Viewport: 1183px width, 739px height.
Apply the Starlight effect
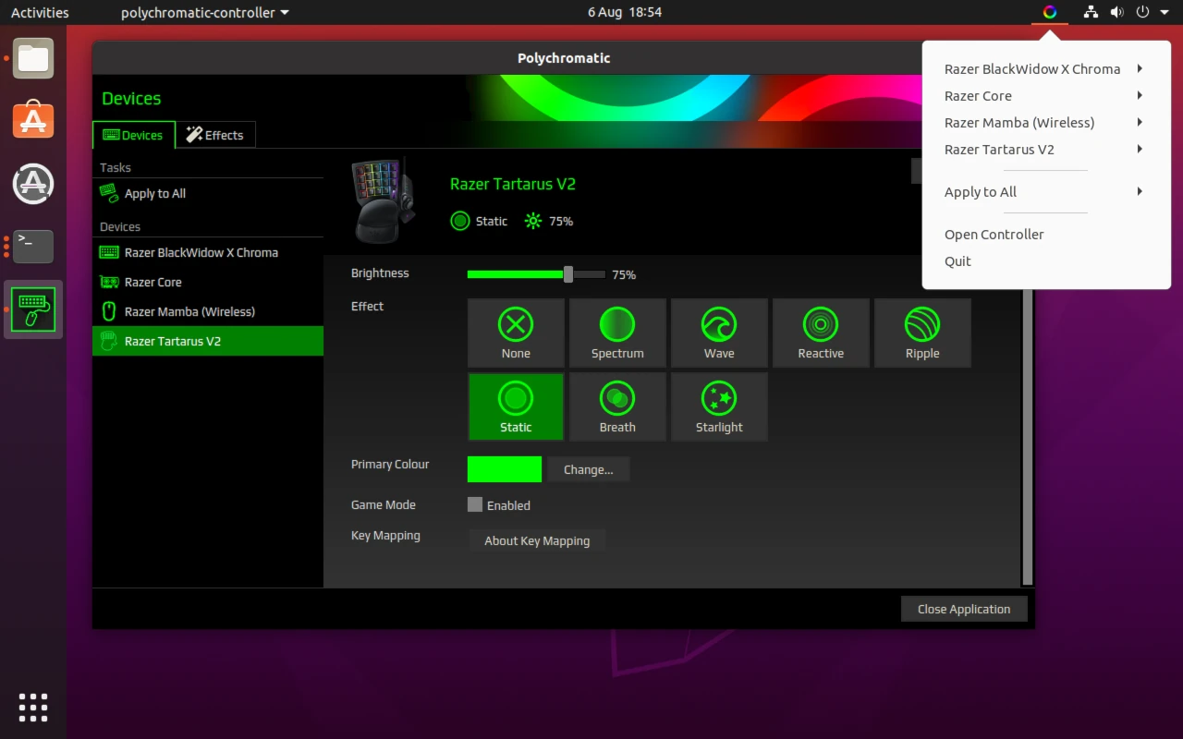point(719,406)
